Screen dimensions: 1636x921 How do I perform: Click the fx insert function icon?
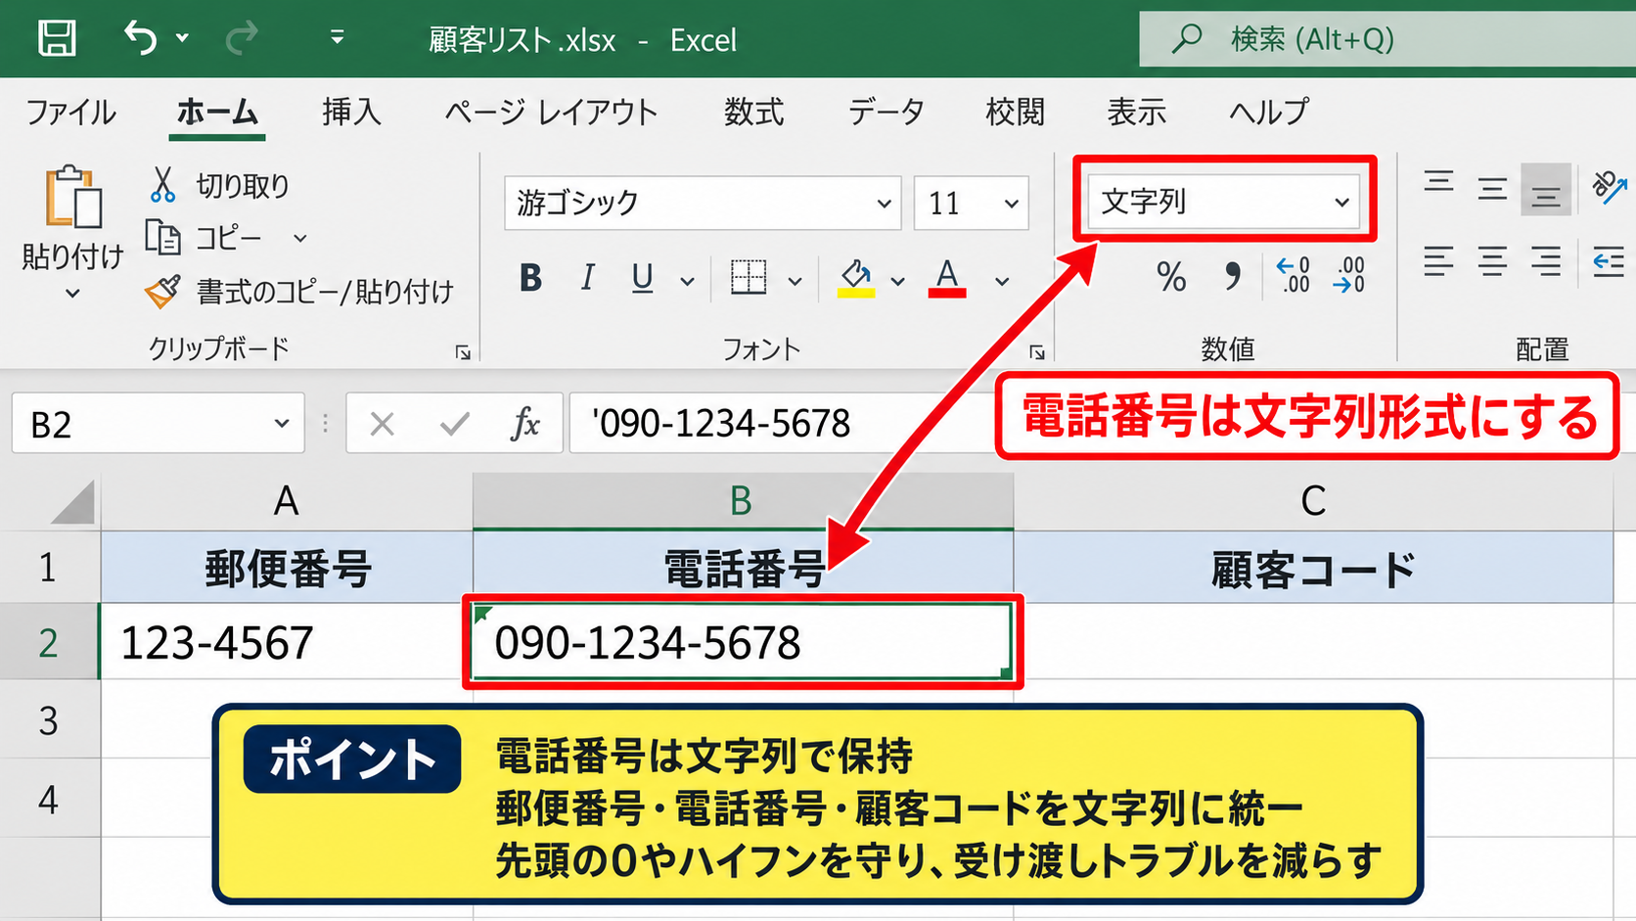(525, 424)
